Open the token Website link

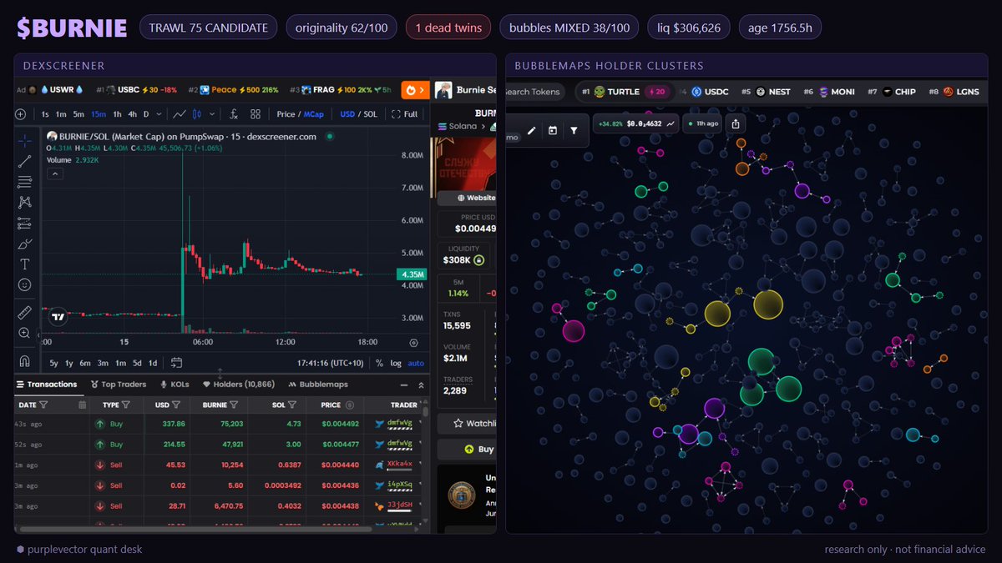466,198
